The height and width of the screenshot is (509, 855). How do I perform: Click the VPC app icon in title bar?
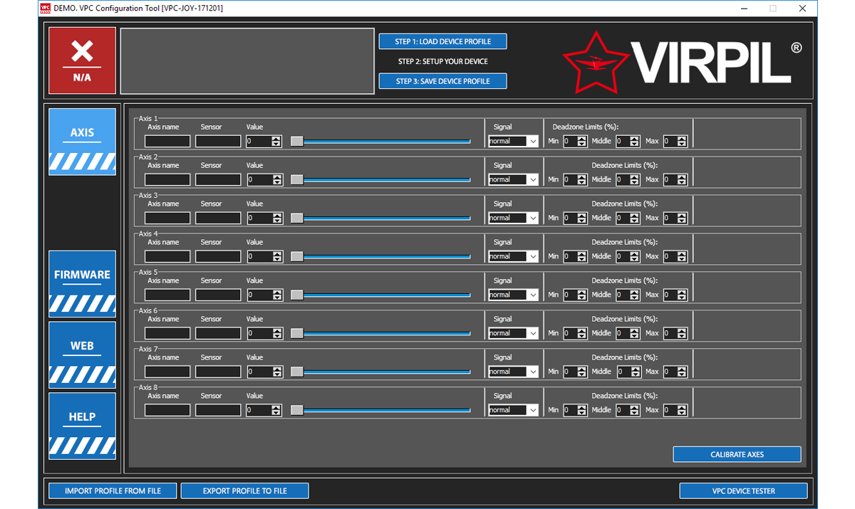coord(46,9)
